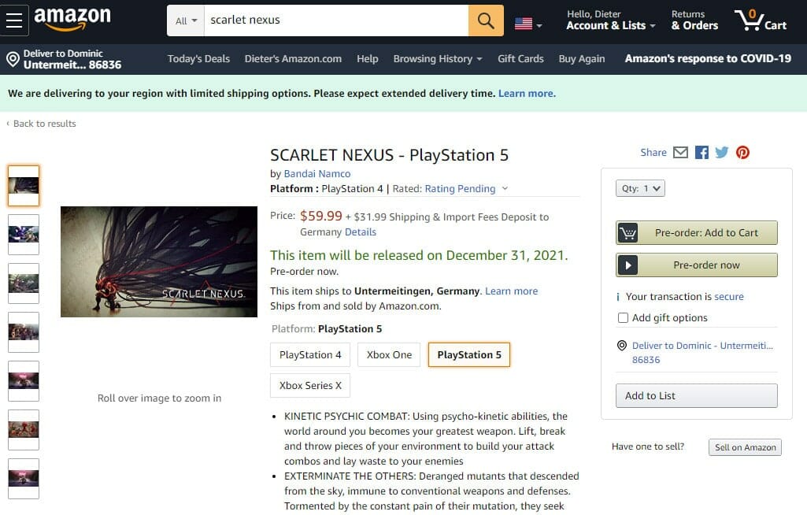
Task: Open Today's Deals
Action: [198, 59]
